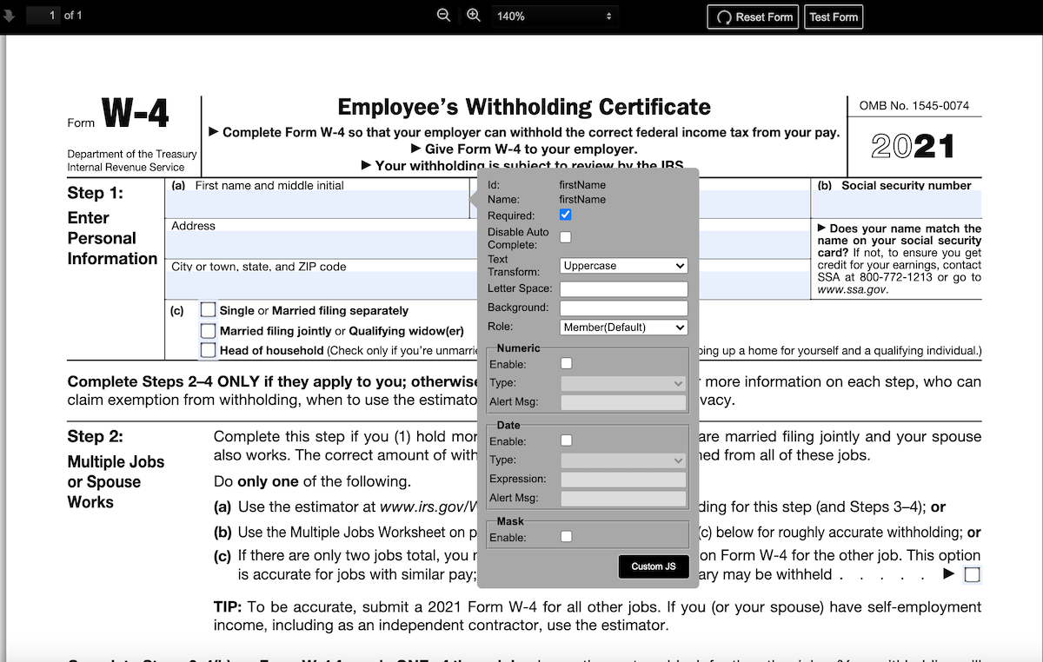Click the Reset Form button
The height and width of the screenshot is (662, 1043).
point(754,17)
